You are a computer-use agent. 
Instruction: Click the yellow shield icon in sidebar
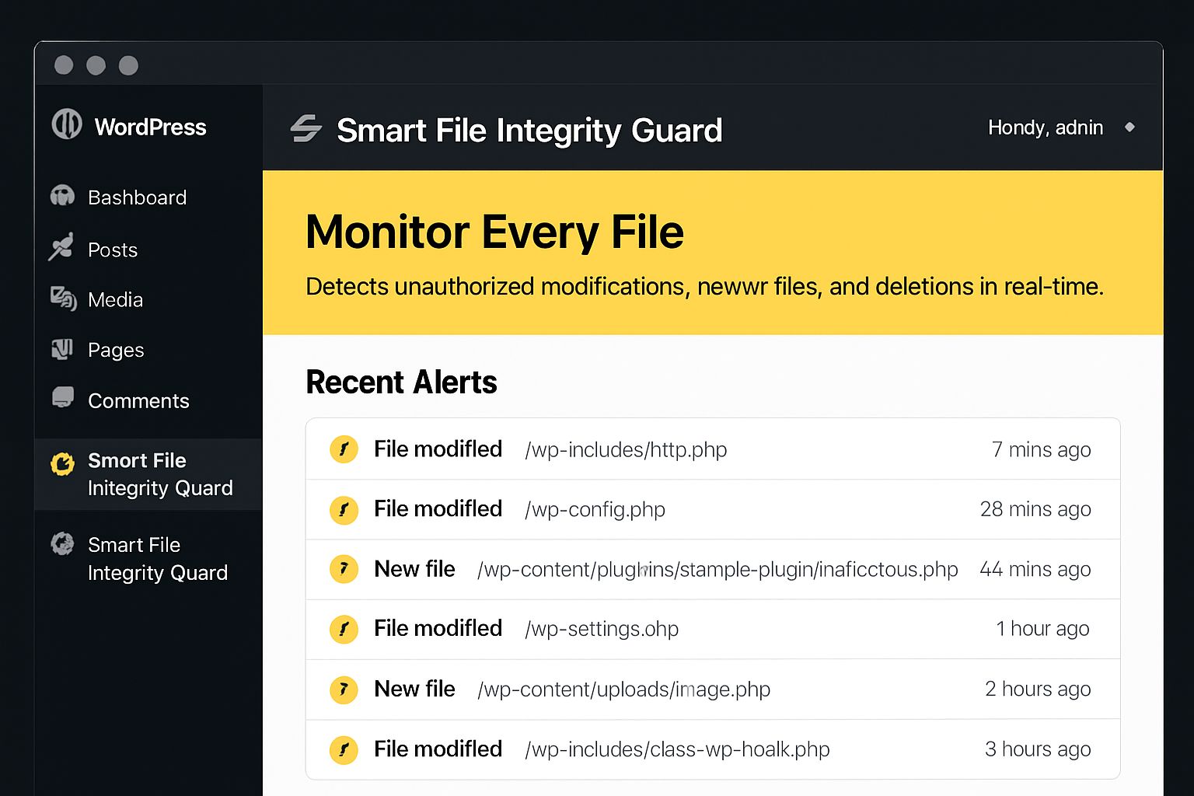coord(62,463)
